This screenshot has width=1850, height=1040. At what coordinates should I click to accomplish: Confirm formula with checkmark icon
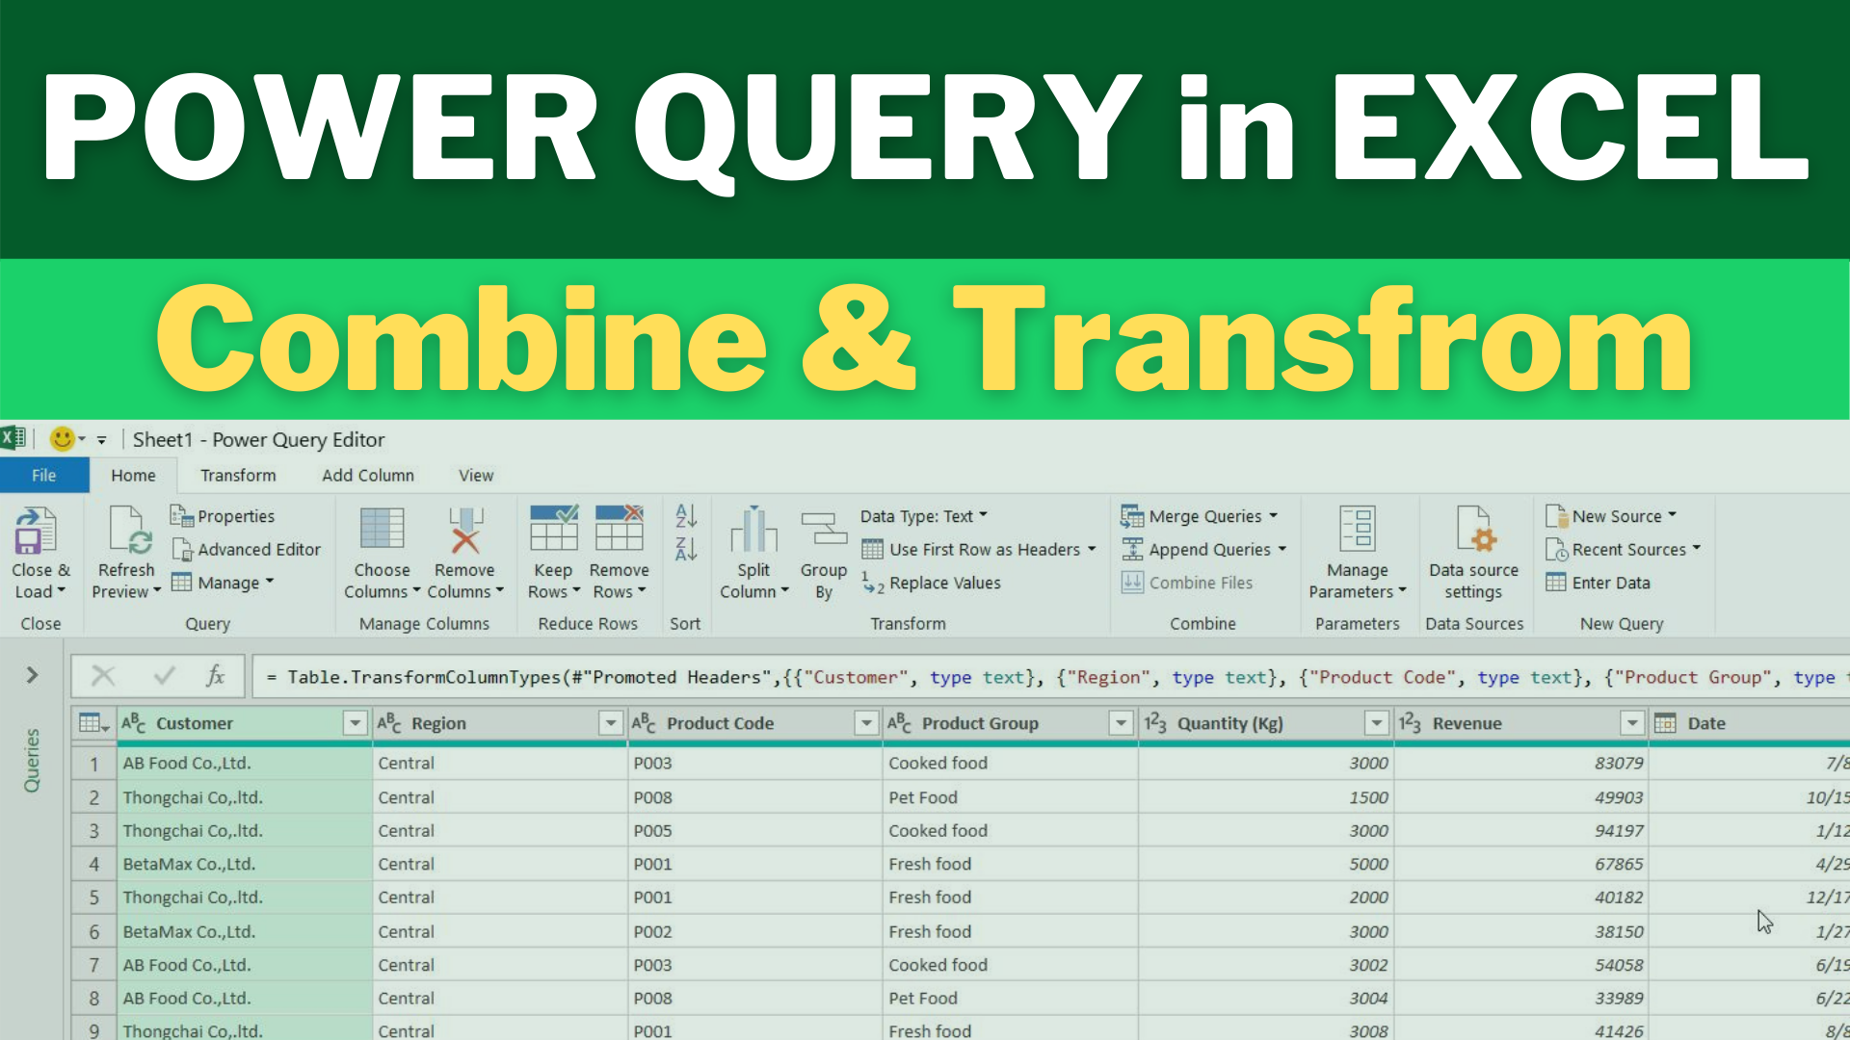165,676
